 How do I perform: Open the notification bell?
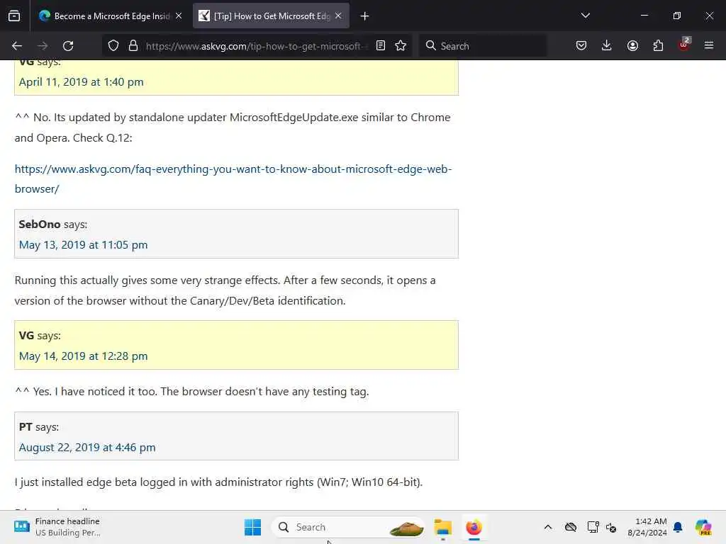tap(678, 527)
